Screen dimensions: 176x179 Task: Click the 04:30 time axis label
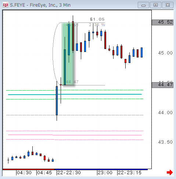pos(24,173)
